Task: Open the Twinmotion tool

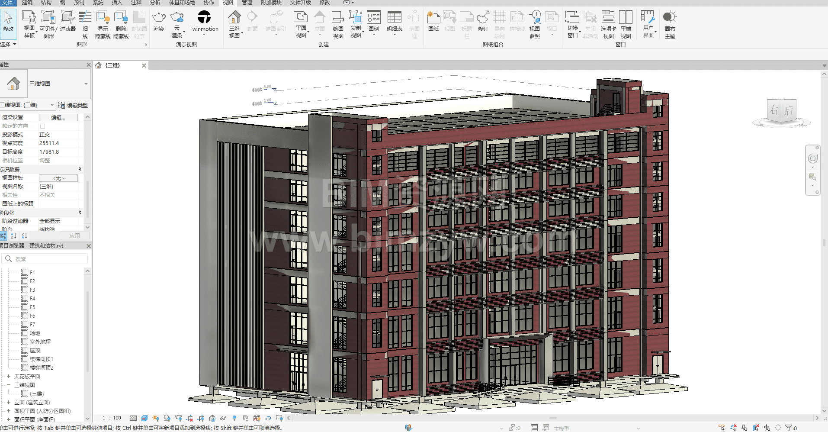Action: click(x=204, y=18)
